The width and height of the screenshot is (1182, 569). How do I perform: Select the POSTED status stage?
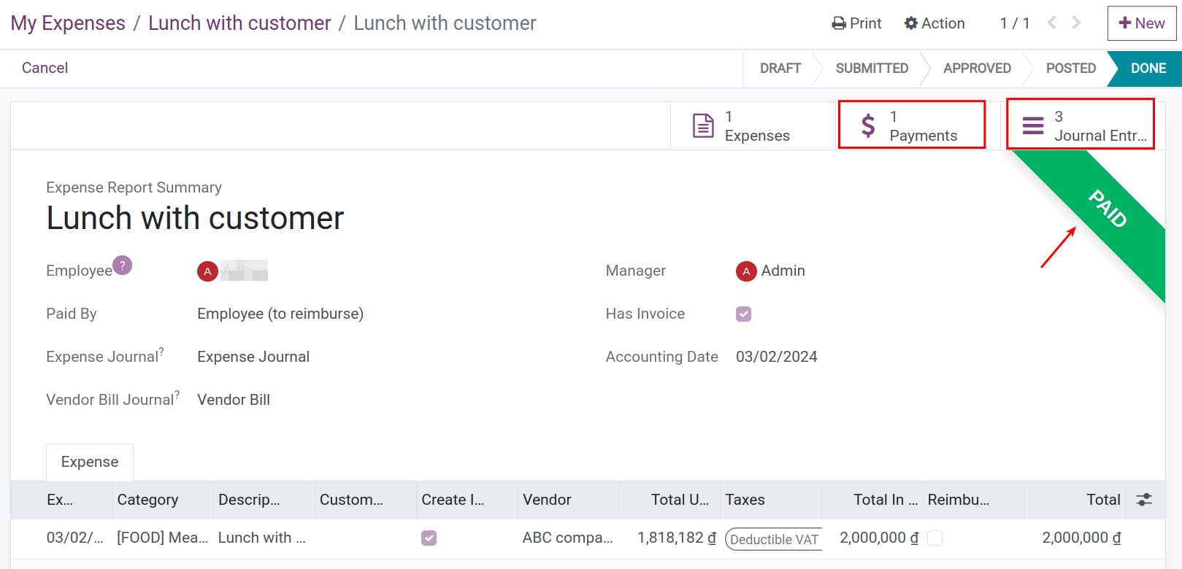click(1070, 68)
